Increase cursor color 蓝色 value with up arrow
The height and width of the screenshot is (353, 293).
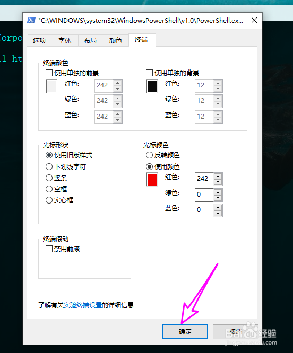218,207
